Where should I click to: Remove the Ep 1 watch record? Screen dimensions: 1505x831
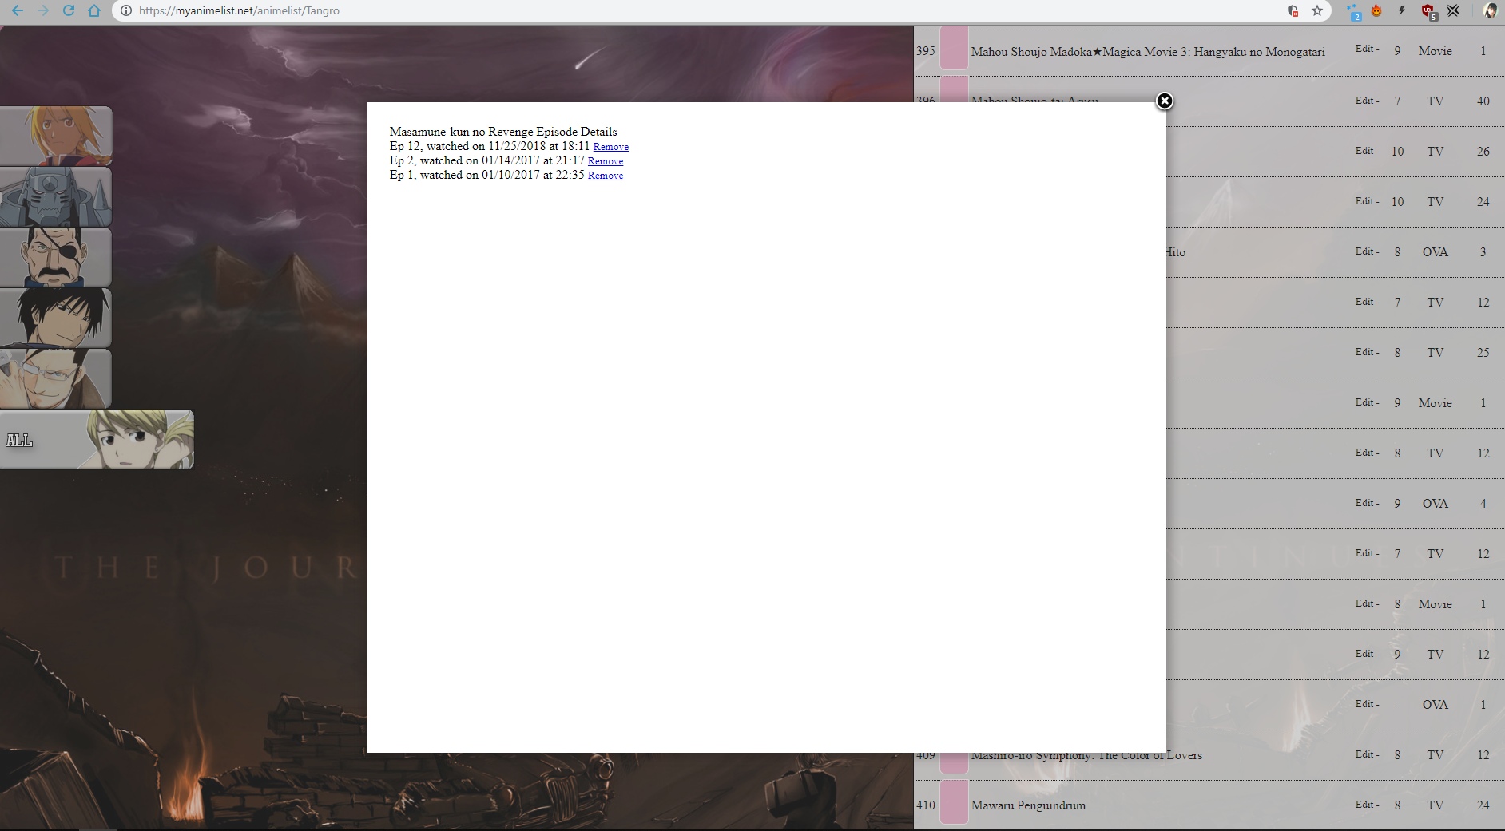pyautogui.click(x=605, y=176)
